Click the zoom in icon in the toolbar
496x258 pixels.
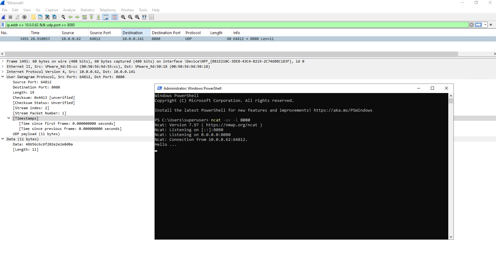123,17
